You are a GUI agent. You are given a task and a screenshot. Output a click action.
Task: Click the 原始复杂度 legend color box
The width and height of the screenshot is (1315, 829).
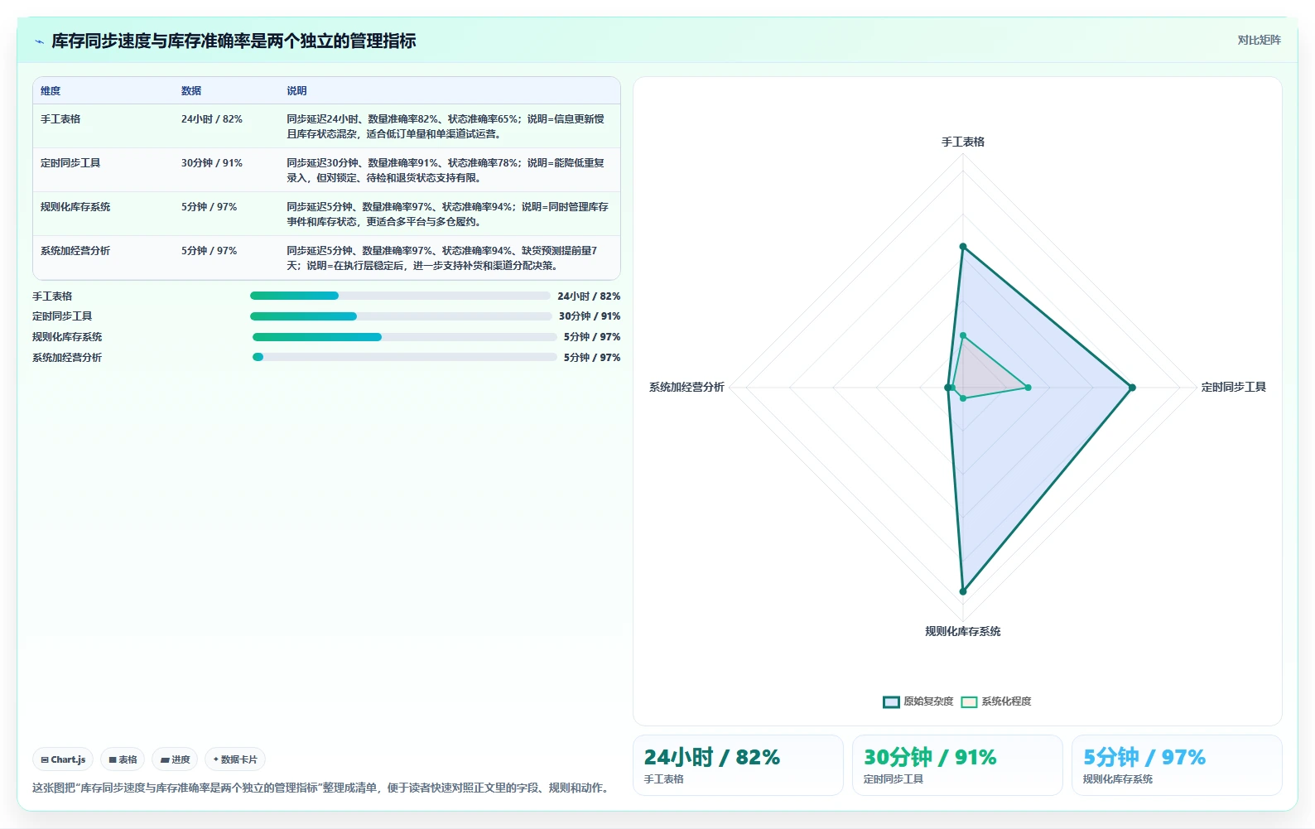pos(891,701)
